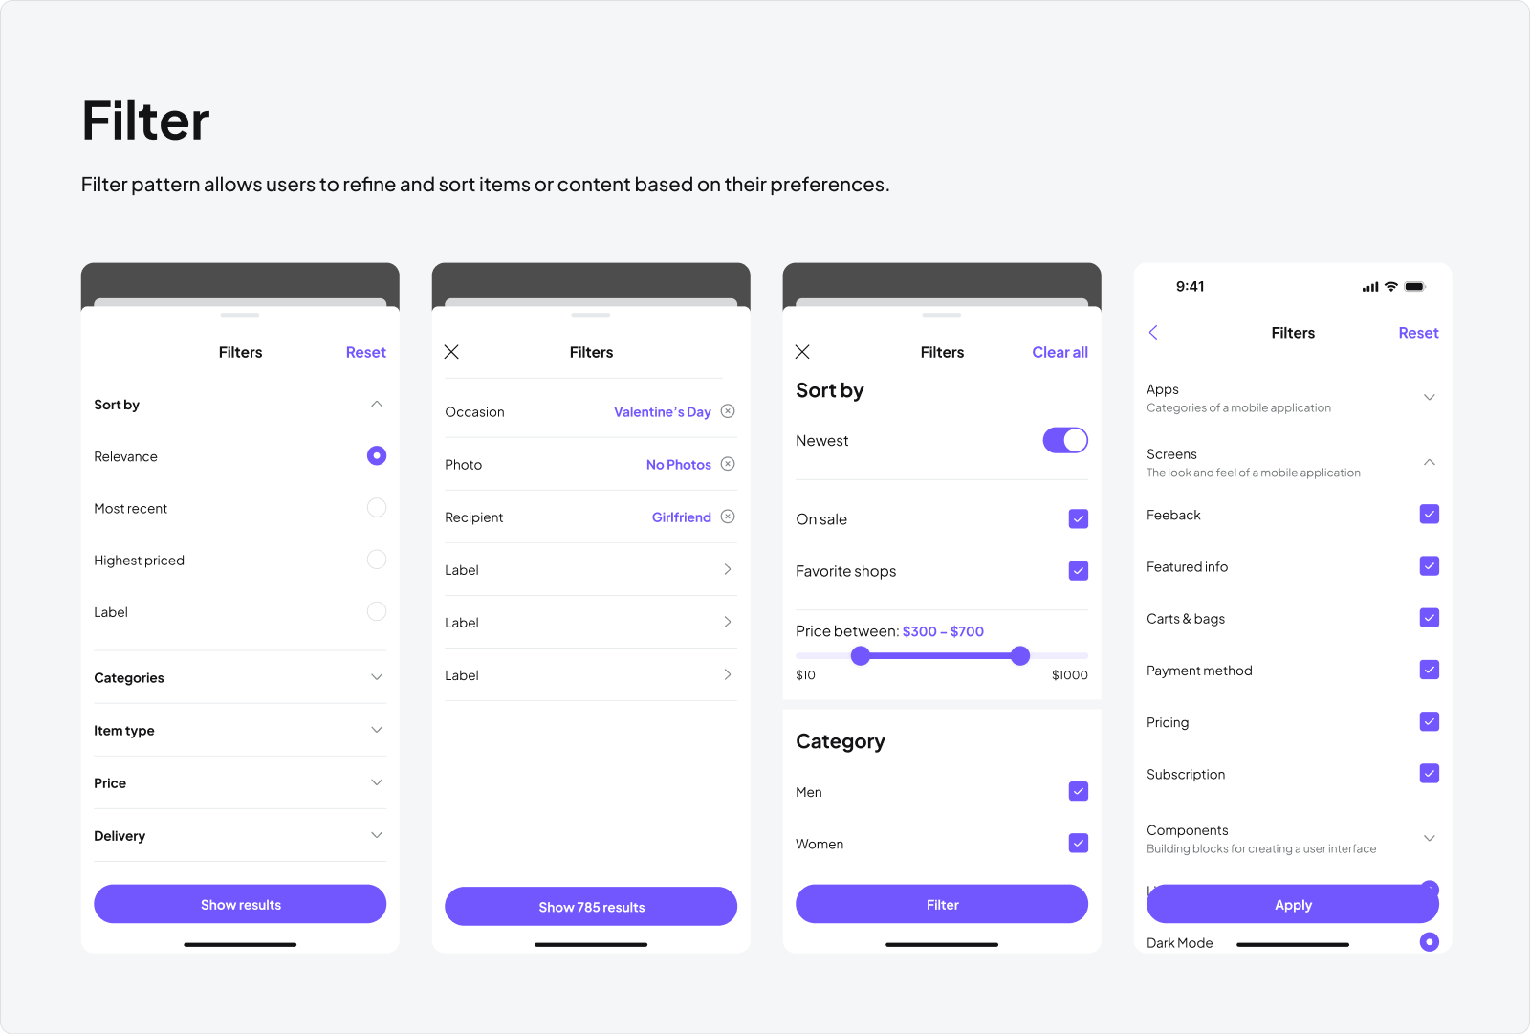Click the Apply button

1292,904
